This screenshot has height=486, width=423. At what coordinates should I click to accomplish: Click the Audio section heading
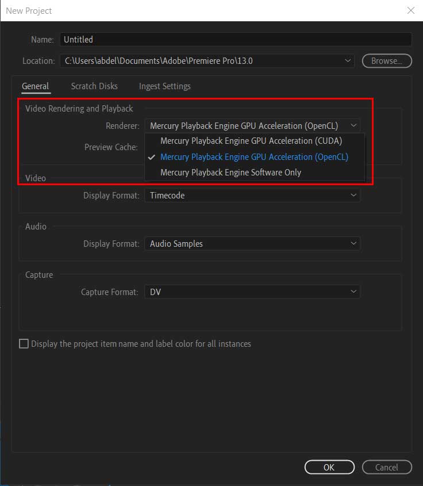(x=36, y=227)
